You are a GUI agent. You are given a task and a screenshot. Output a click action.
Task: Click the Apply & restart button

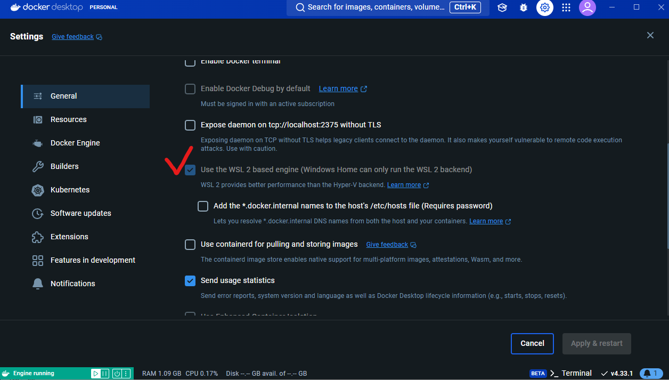pyautogui.click(x=597, y=344)
